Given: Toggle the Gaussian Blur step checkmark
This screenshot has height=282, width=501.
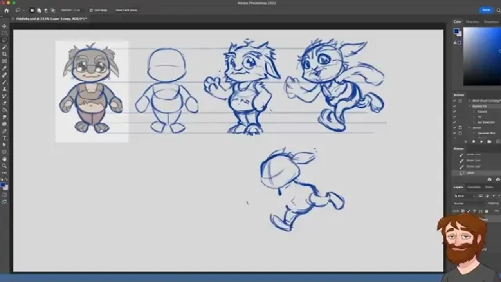Looking at the screenshot, I should point(454,133).
